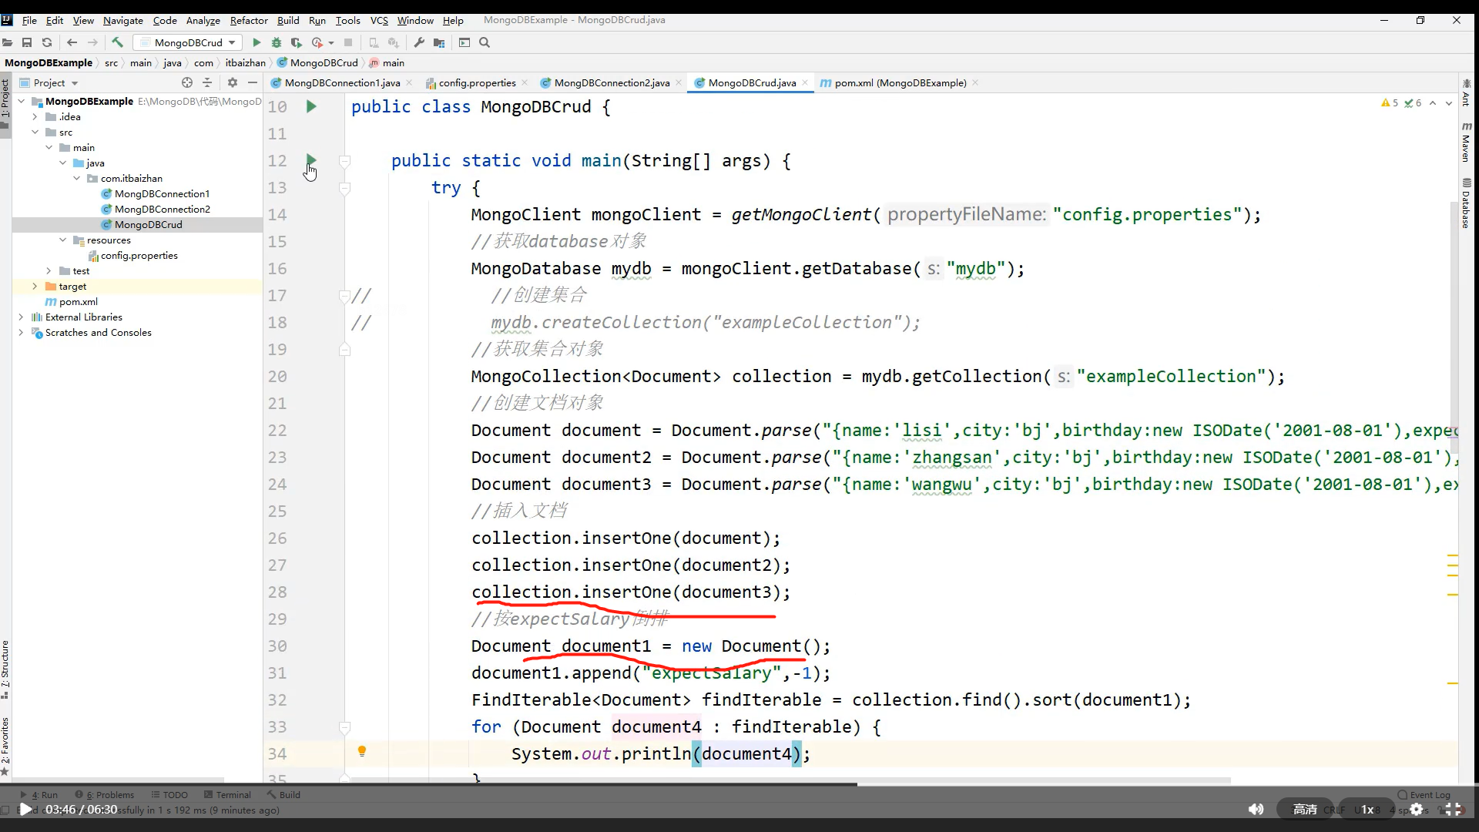This screenshot has width=1479, height=832.
Task: Open the File menu
Action: (29, 20)
